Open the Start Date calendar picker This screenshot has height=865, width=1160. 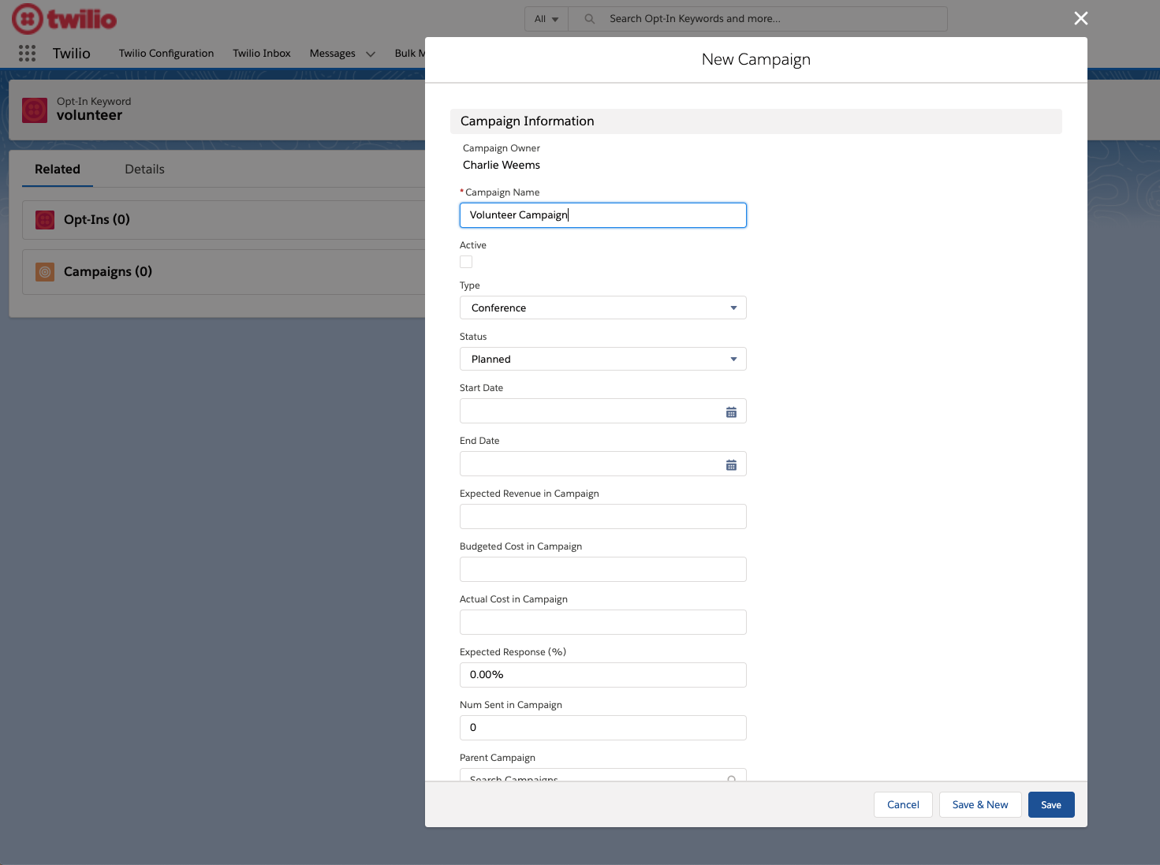point(731,411)
